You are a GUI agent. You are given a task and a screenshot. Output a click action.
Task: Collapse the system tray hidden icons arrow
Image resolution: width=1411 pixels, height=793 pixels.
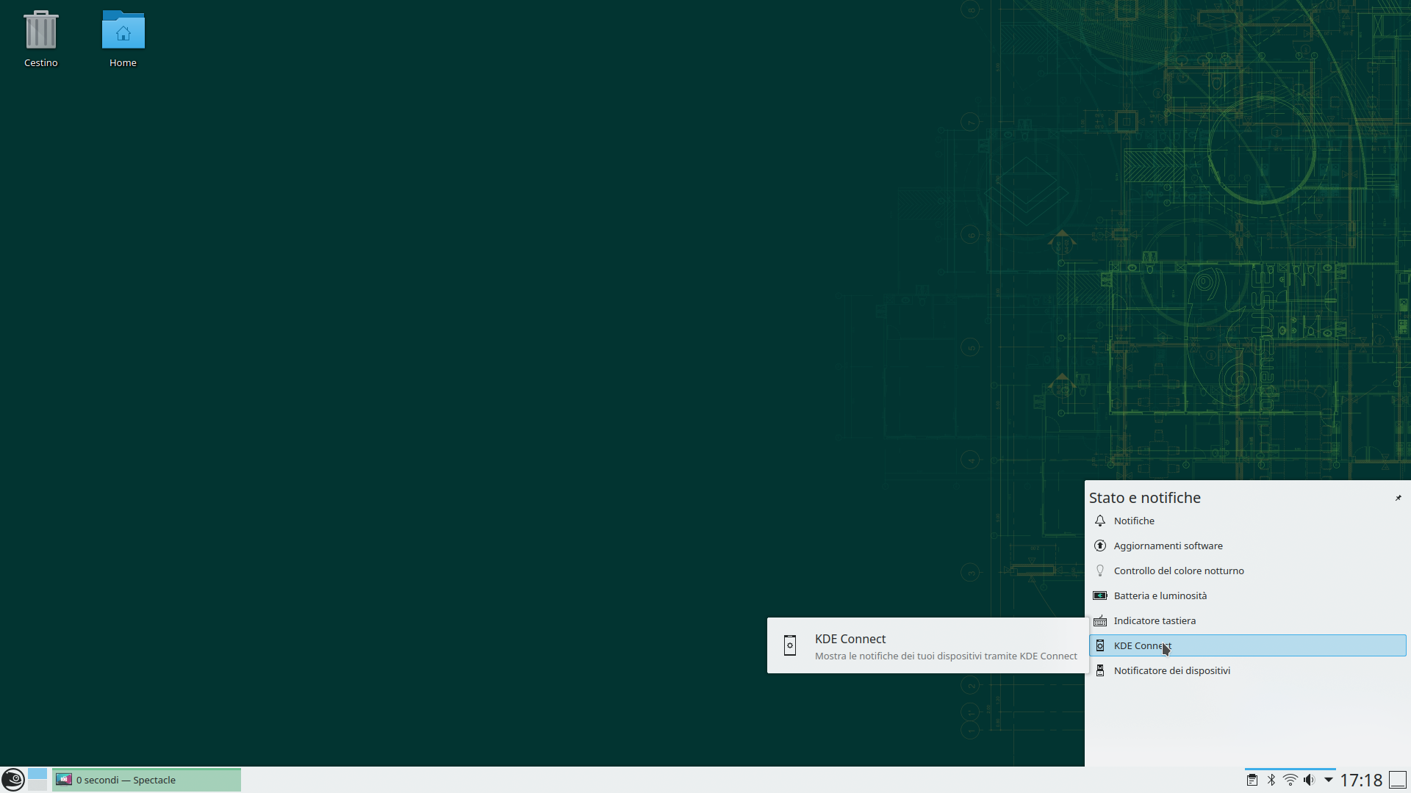1328,780
